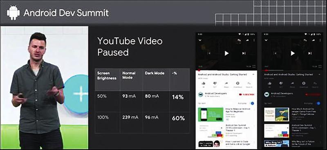Screen dimensions: 327x150
Task: Open add-to-playlist in light-mode phone player overlay
Action: coord(239,40)
